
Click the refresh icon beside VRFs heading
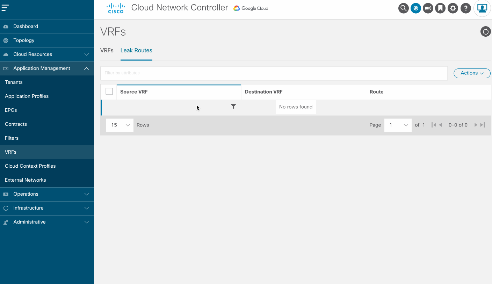pyautogui.click(x=485, y=32)
